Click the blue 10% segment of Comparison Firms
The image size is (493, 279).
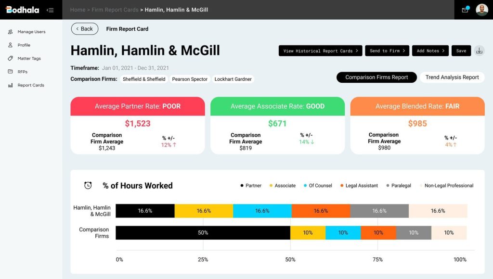(x=343, y=233)
